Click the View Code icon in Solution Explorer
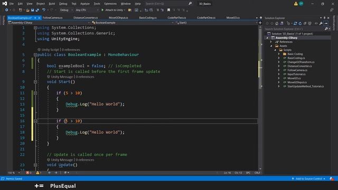Image resolution: width=338 pixels, height=190 pixels. tap(316, 23)
